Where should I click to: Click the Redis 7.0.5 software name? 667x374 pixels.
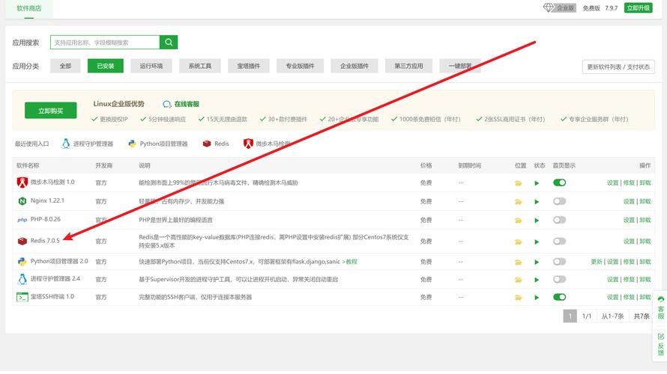[45, 241]
